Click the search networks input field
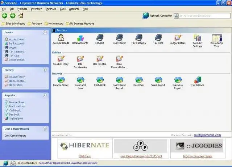 tap(204, 16)
